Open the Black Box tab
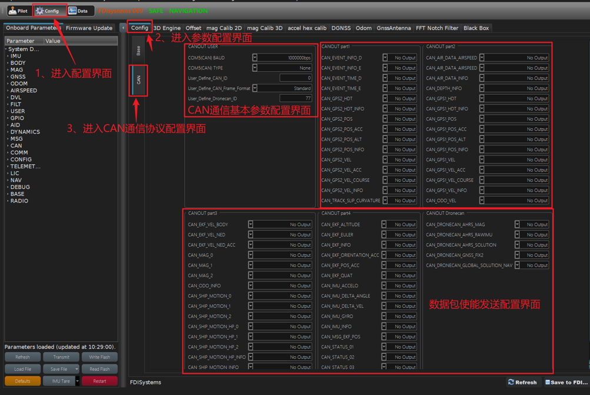The image size is (590, 395). [x=476, y=28]
